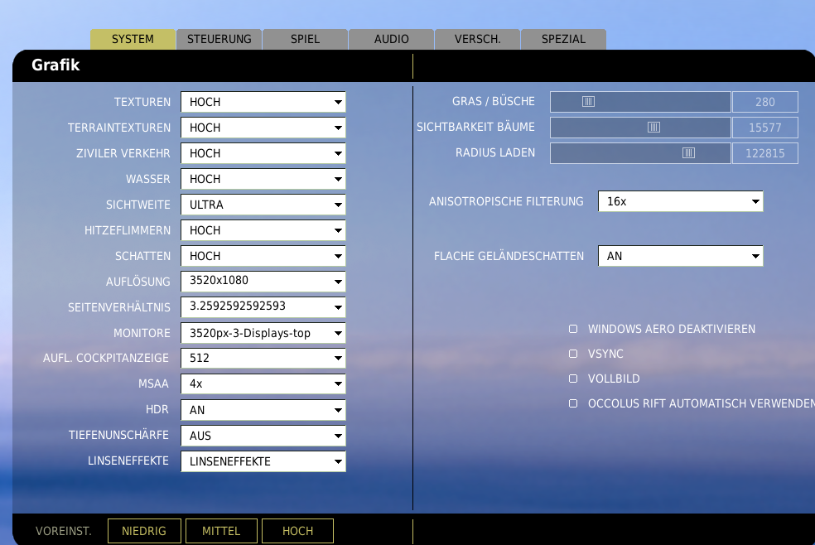Open the FLACHE GELÄNDESCHATTEN dropdown
Viewport: 815px width, 545px height.
pos(679,256)
